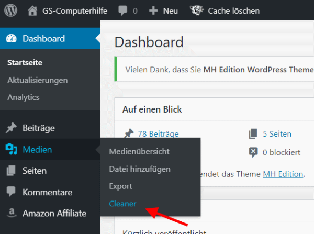Choose Export from the Medien flyout
The width and height of the screenshot is (314, 234).
click(x=120, y=186)
